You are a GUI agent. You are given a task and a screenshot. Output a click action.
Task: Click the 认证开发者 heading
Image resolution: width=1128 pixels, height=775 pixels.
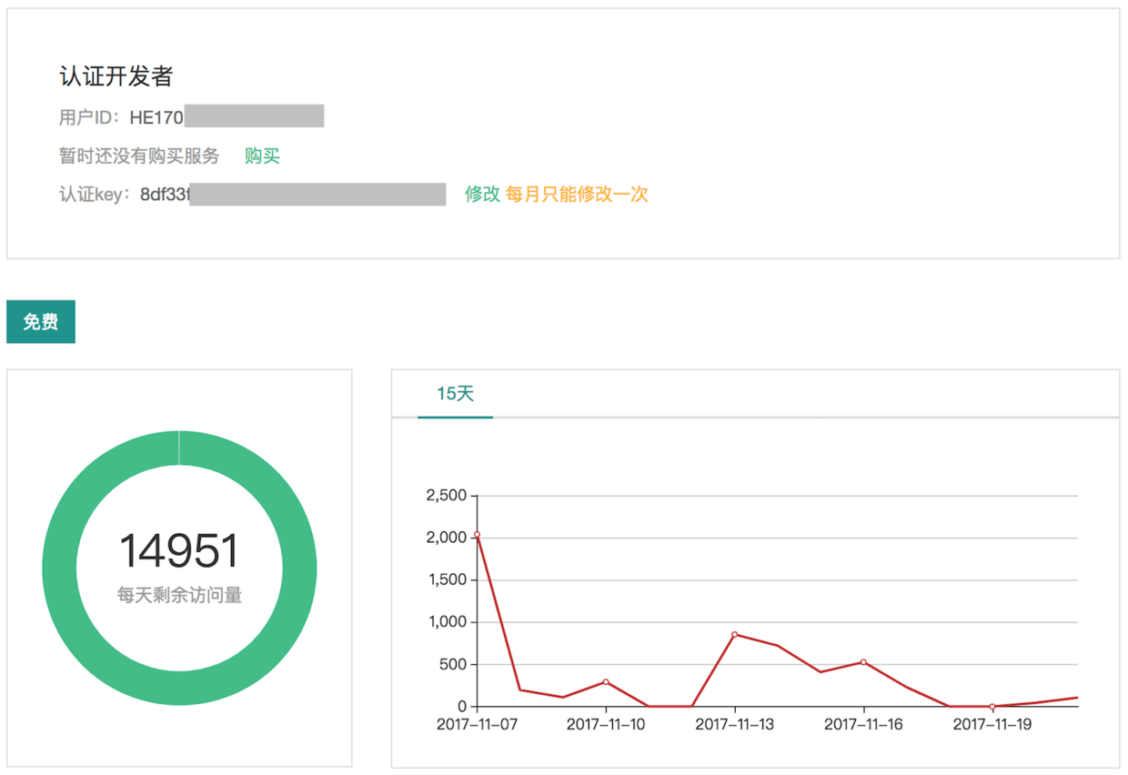click(x=116, y=77)
